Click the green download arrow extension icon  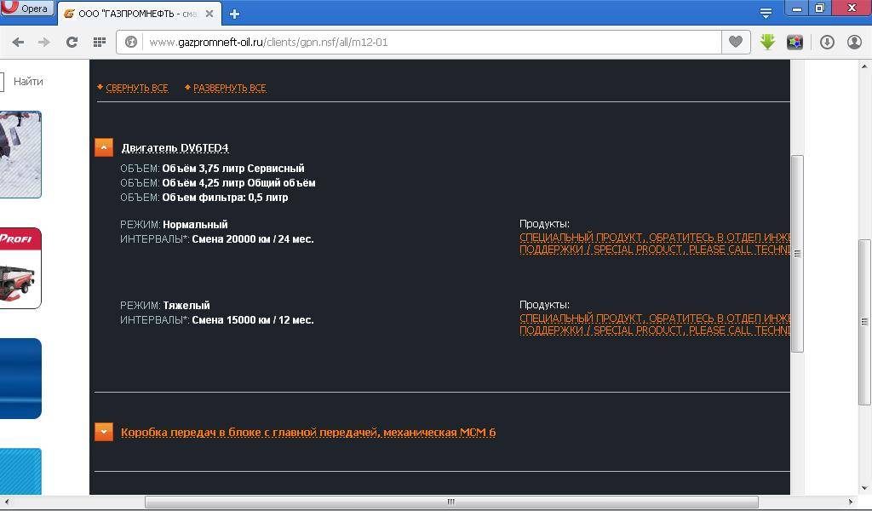click(x=767, y=42)
